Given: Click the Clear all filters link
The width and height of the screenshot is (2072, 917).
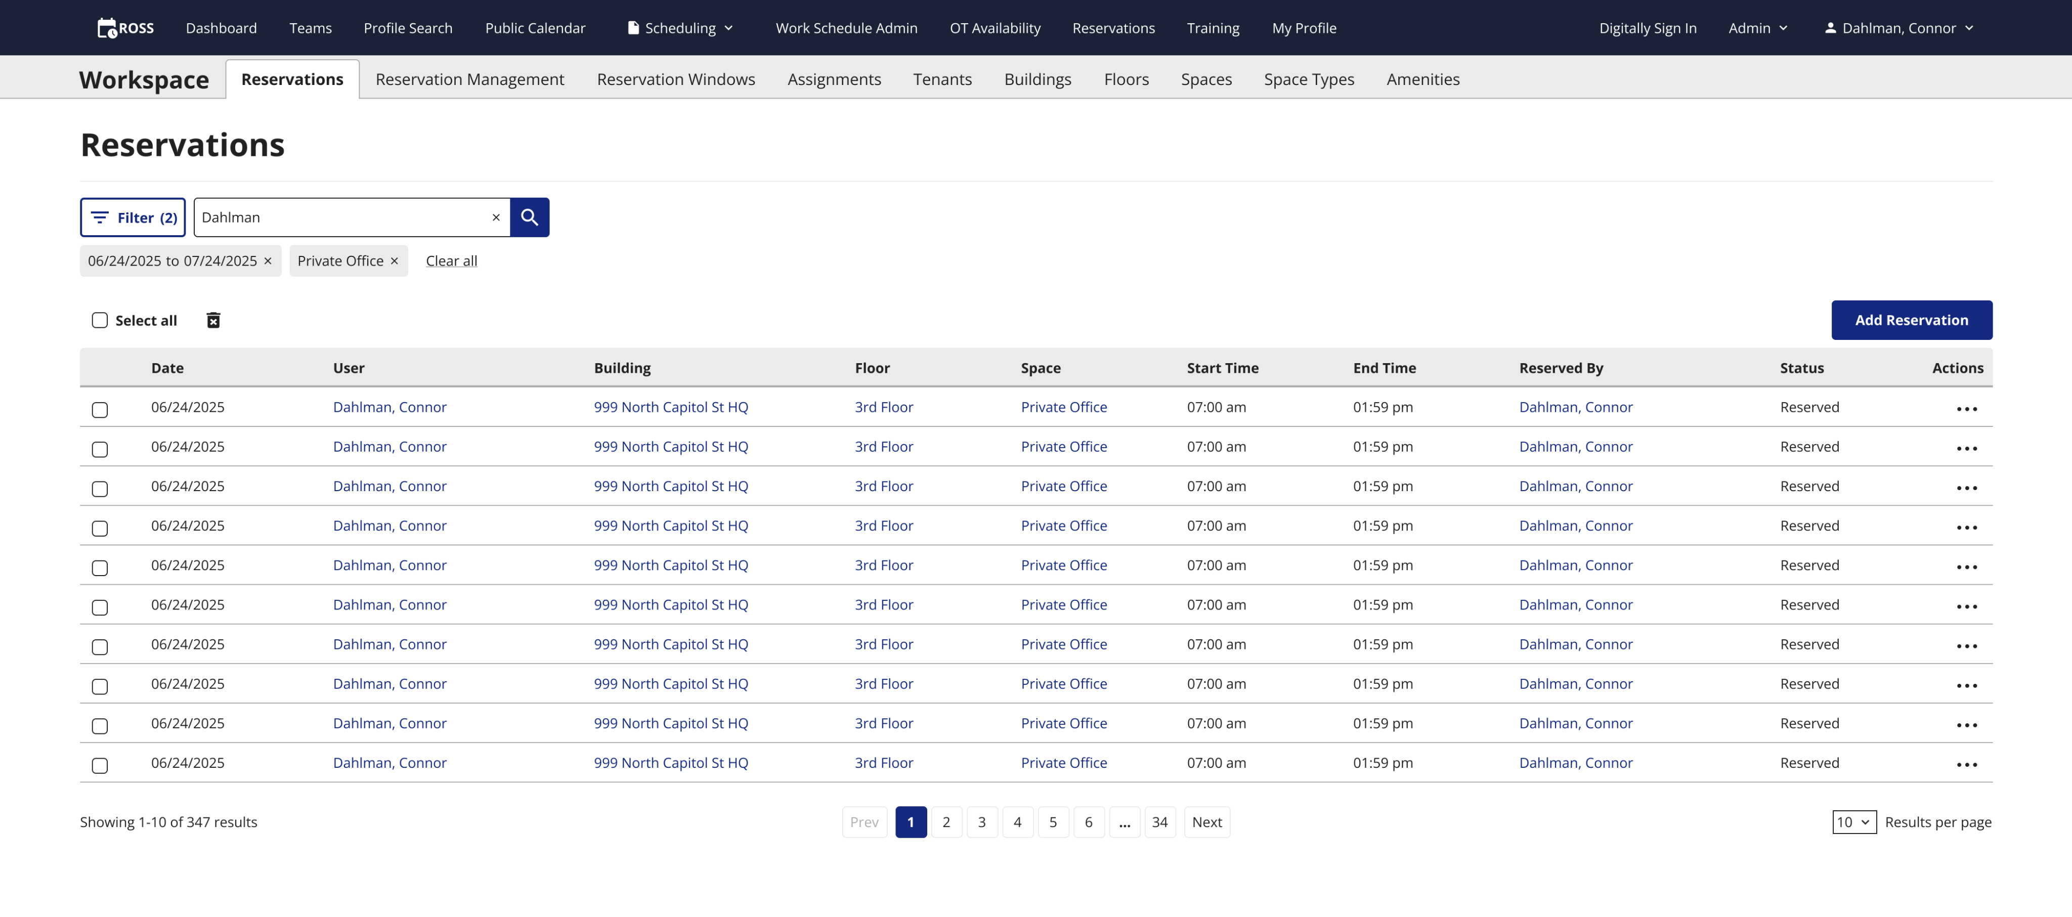Looking at the screenshot, I should pos(451,260).
